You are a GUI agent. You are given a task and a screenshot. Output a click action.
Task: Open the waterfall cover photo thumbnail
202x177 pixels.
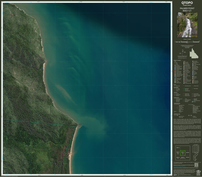(187, 25)
